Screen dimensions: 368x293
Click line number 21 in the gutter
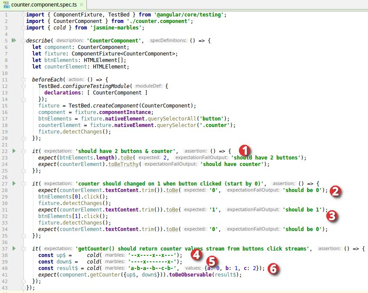[x=5, y=145]
